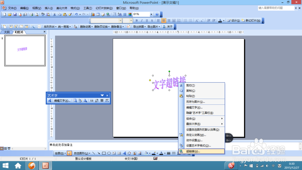Open the line color pen on Drawing toolbar
This screenshot has width=302, height=170.
pos(153,153)
